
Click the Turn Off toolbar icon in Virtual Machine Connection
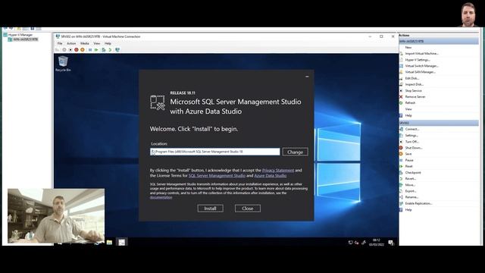pyautogui.click(x=70, y=49)
